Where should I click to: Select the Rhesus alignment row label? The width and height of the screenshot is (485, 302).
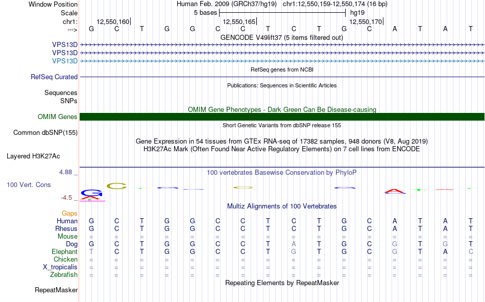[66, 229]
